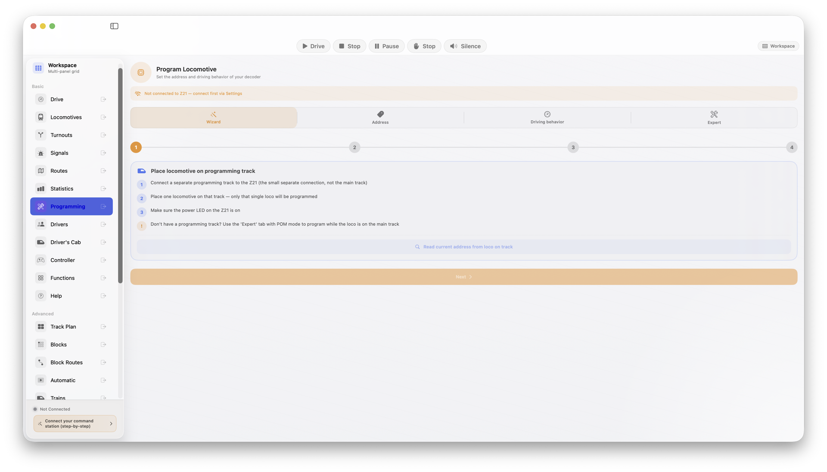Open Workspace Multi-panel grid in sidebar
Image resolution: width=827 pixels, height=472 pixels.
(72, 68)
